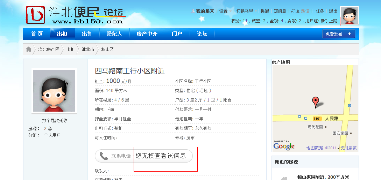
Task: Click the poster name 放个屁次死你
Action: coord(55,120)
